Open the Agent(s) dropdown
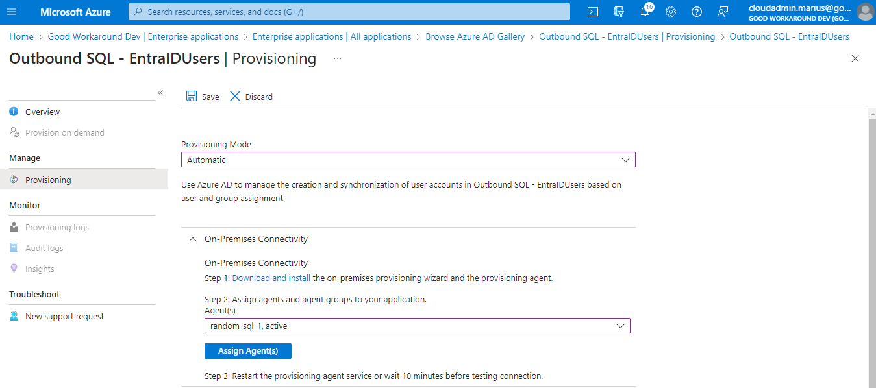Image resolution: width=876 pixels, height=388 pixels. pyautogui.click(x=417, y=326)
